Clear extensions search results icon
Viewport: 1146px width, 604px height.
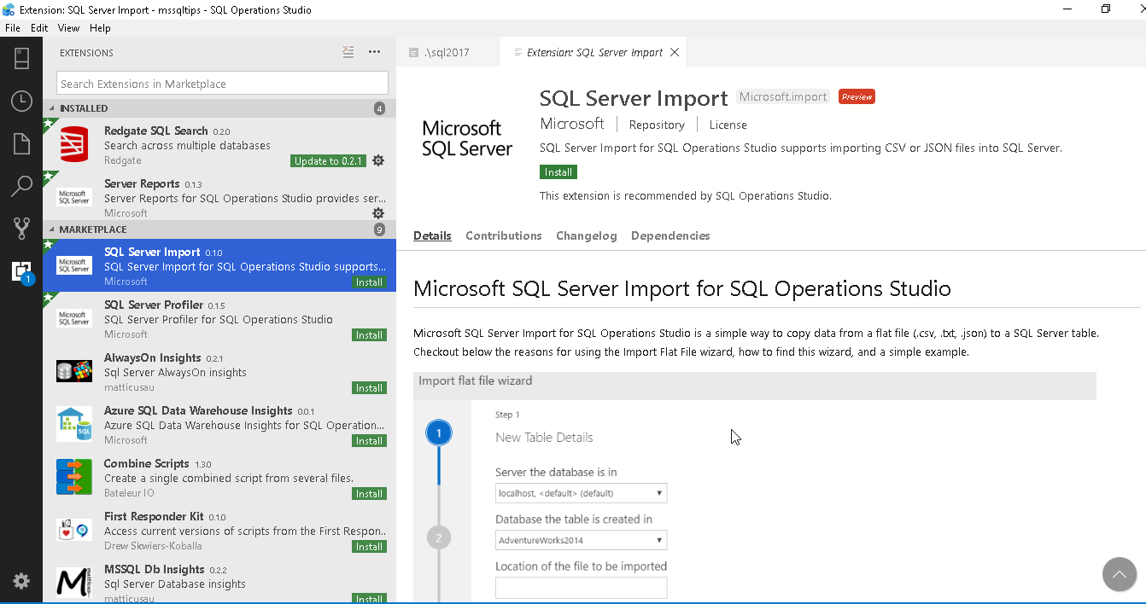pos(348,52)
